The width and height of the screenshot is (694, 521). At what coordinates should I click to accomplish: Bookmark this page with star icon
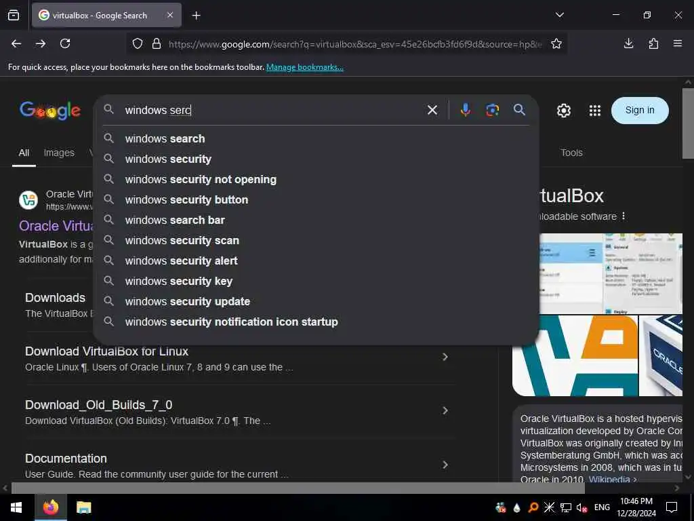point(556,43)
